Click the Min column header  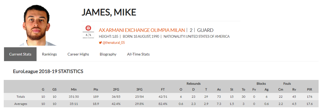pos(74,90)
